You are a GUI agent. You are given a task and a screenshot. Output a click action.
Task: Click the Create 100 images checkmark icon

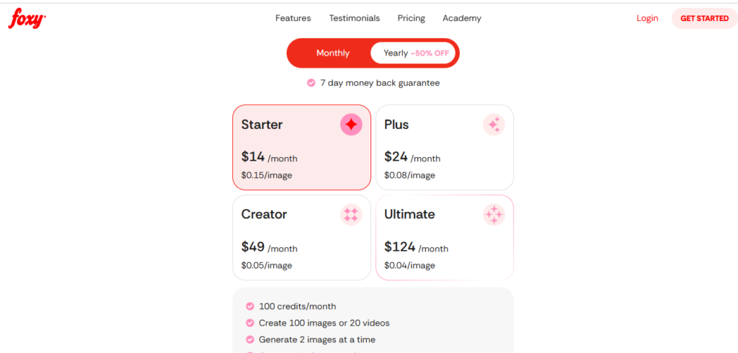250,323
